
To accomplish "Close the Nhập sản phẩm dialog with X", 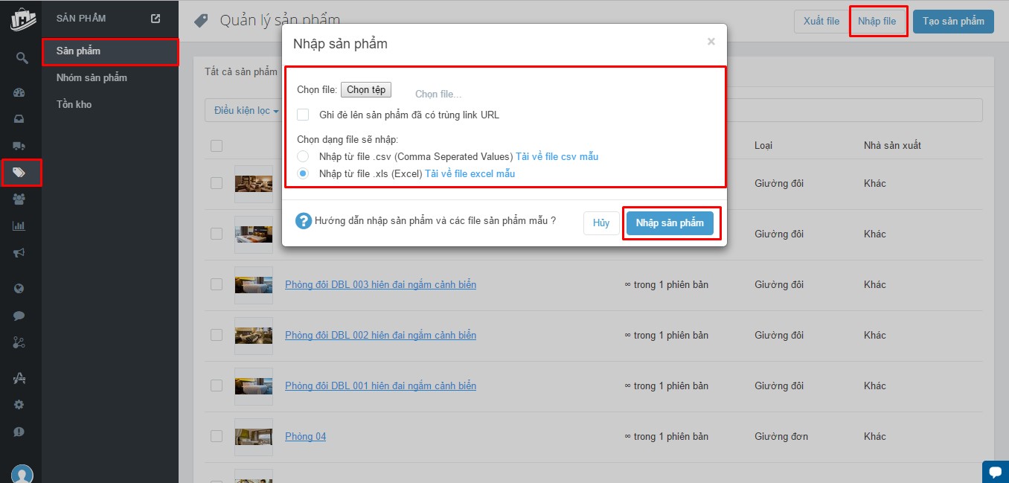I will pyautogui.click(x=711, y=42).
